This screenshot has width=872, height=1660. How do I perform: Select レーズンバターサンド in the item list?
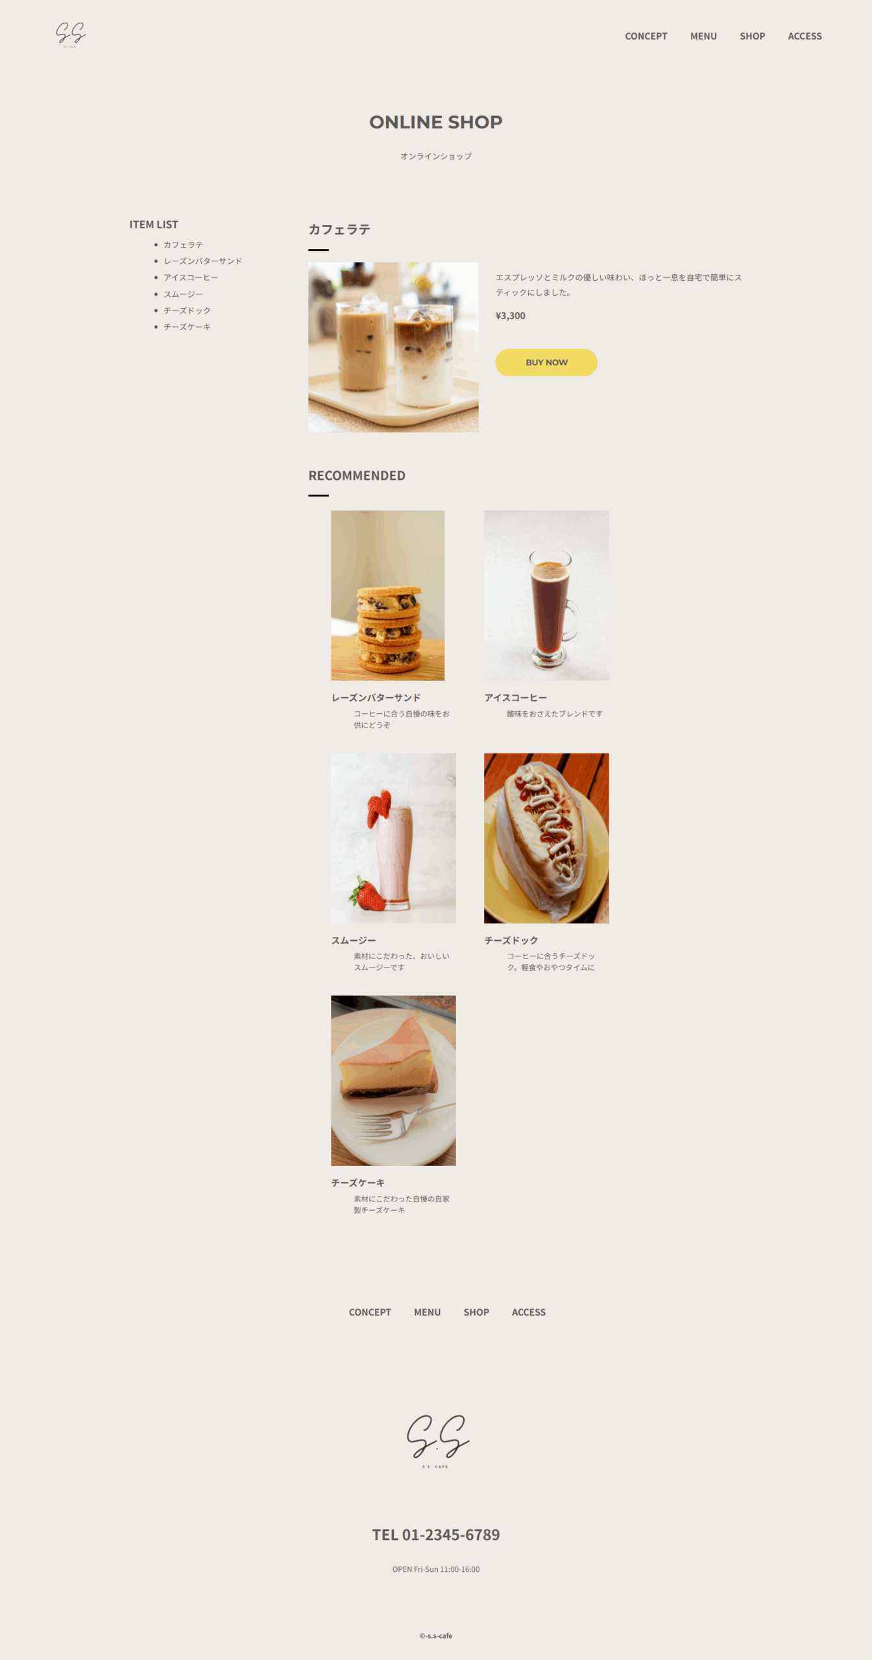(x=202, y=261)
